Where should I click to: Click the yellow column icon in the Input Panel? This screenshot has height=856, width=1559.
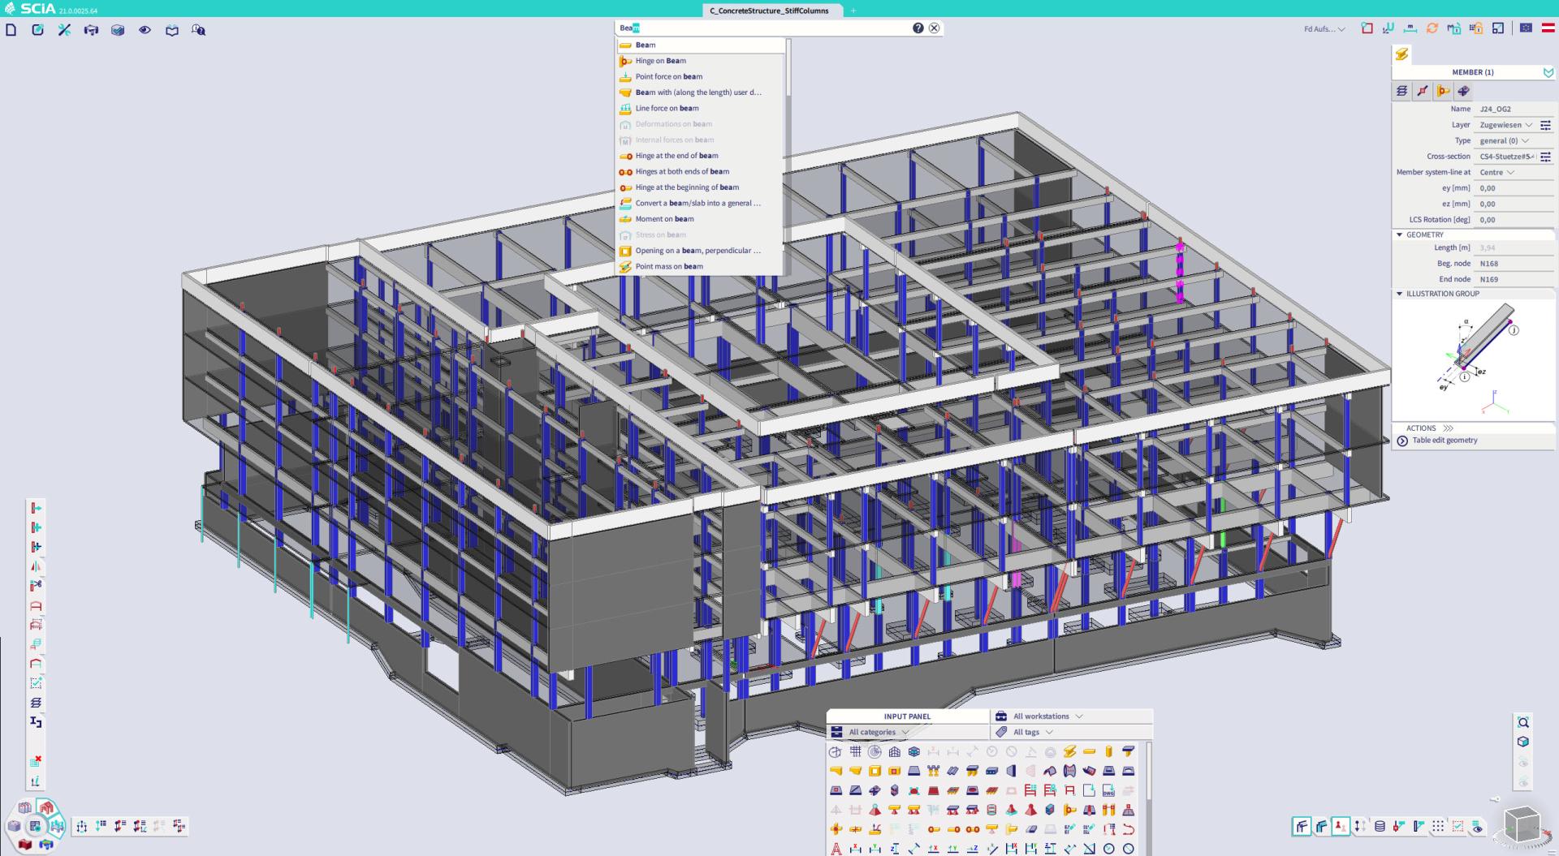1108,753
